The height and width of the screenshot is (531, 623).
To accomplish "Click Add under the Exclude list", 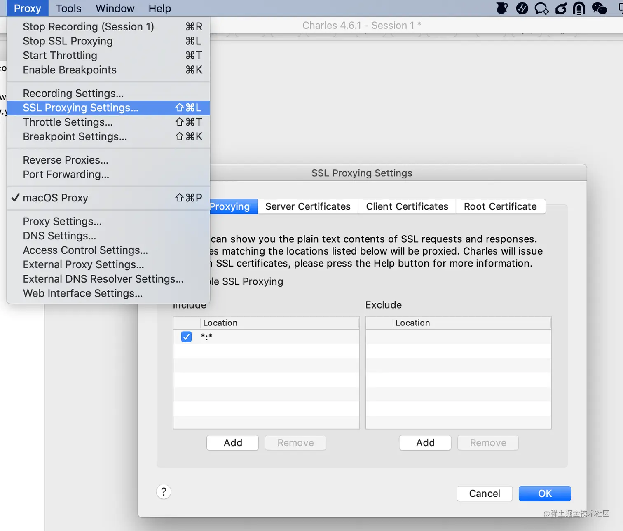I will click(425, 443).
